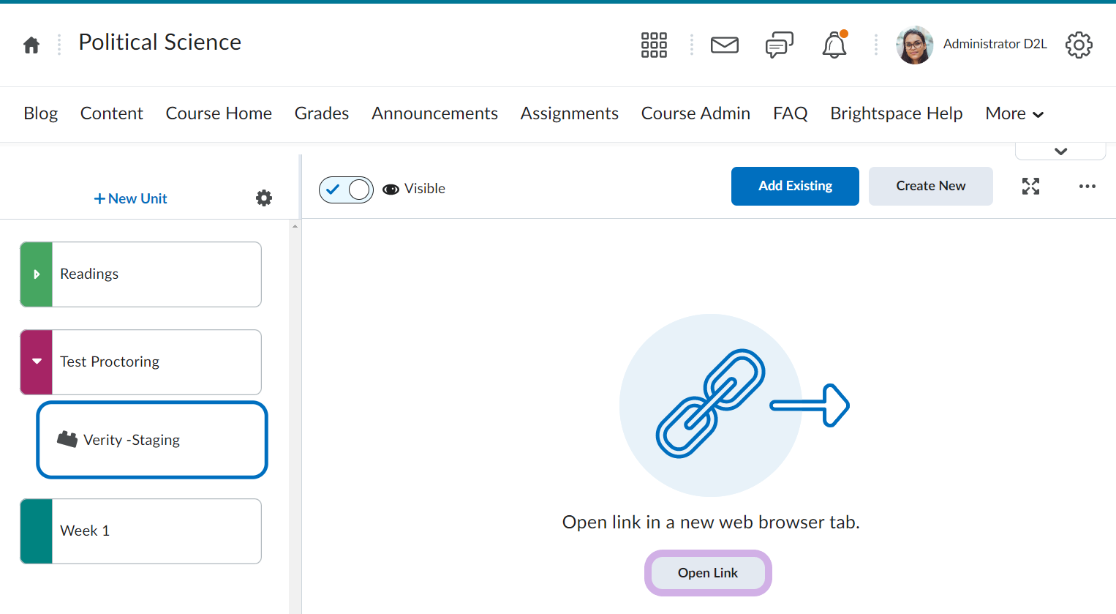Image resolution: width=1116 pixels, height=614 pixels.
Task: Expand the collapsed header chevron panel
Action: tap(1060, 151)
